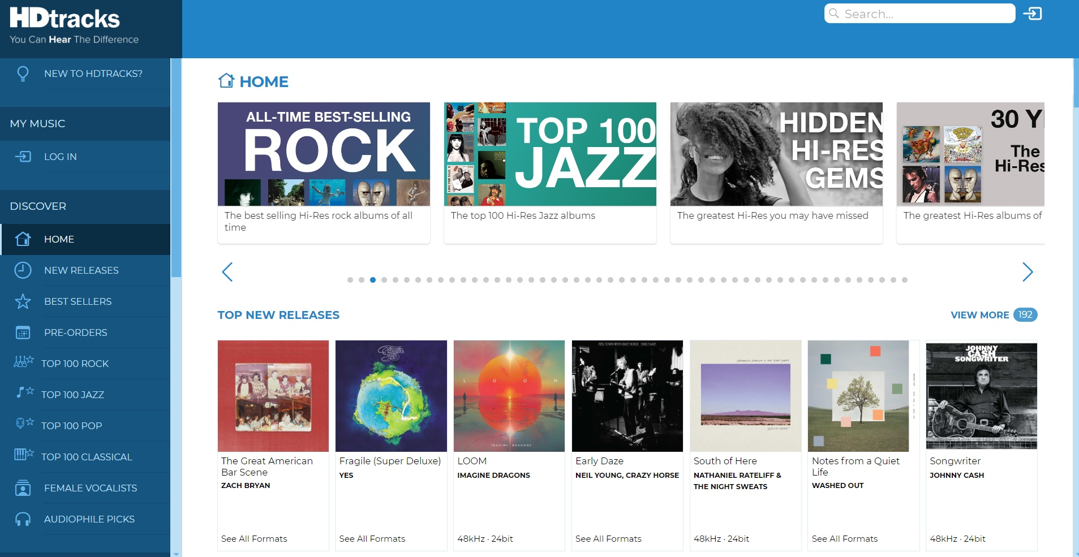Click the music note icon for Top 100 Jazz
The width and height of the screenshot is (1079, 557).
(x=25, y=392)
